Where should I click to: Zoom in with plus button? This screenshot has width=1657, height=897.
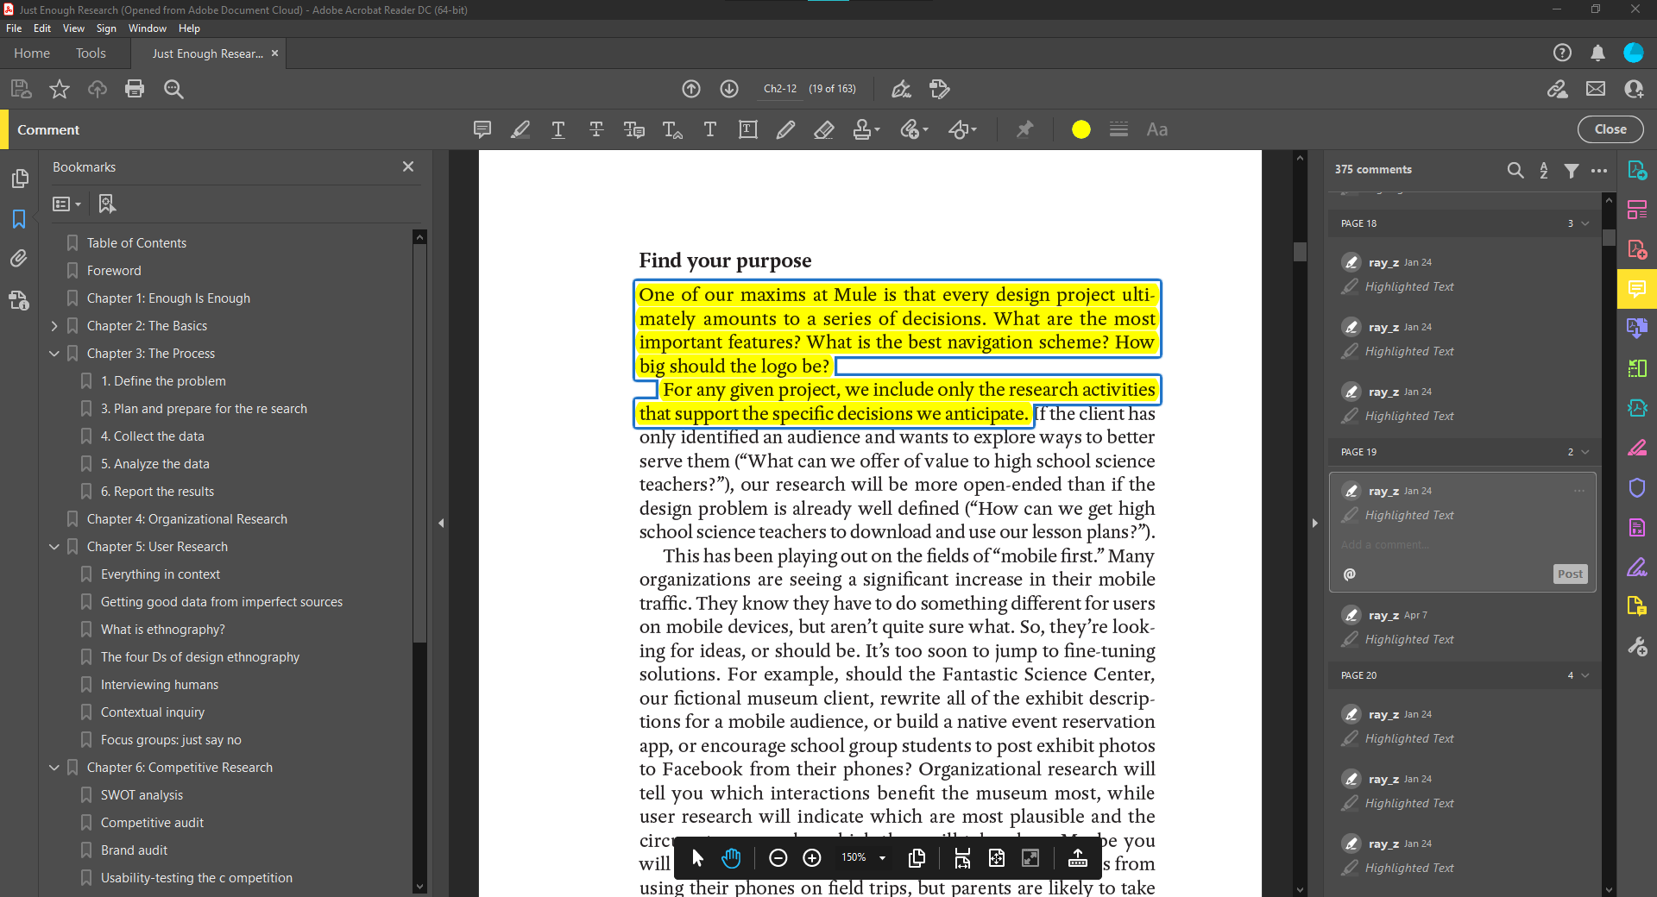pyautogui.click(x=812, y=857)
